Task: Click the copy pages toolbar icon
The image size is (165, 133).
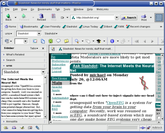Action: click(43, 41)
